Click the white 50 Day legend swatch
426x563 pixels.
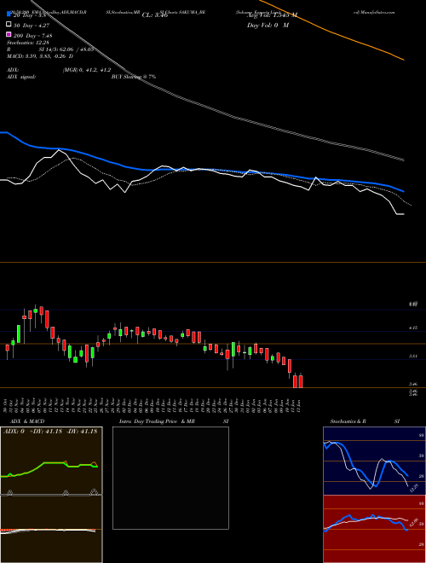coord(9,25)
